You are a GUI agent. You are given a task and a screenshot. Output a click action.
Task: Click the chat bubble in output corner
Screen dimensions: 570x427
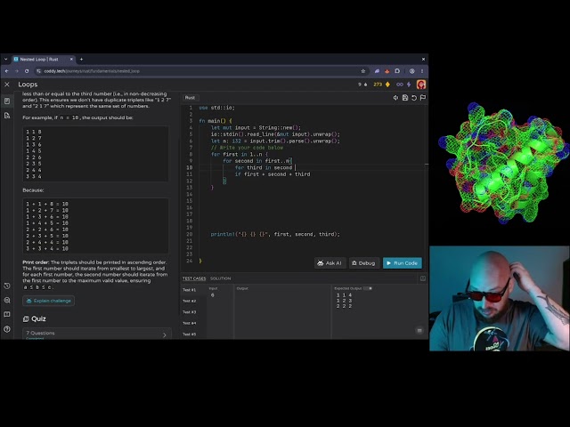[419, 330]
